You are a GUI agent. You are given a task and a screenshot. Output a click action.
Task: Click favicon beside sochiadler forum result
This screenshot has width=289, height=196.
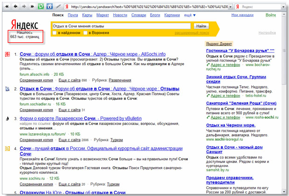tap(7, 89)
